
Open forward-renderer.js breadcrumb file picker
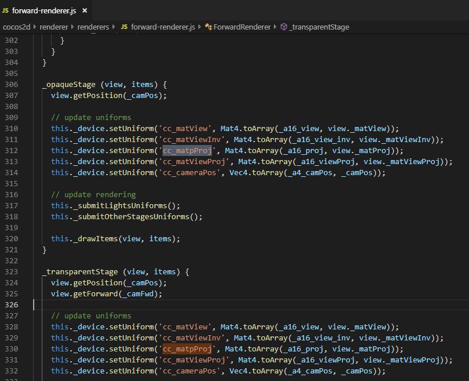(164, 27)
